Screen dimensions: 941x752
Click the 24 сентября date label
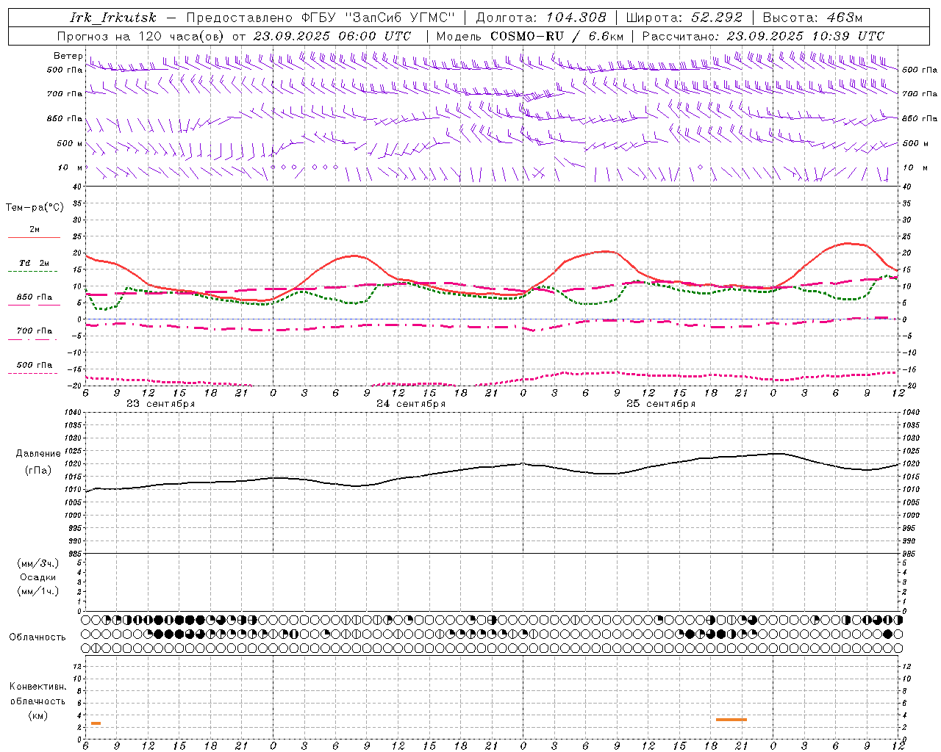[411, 404]
